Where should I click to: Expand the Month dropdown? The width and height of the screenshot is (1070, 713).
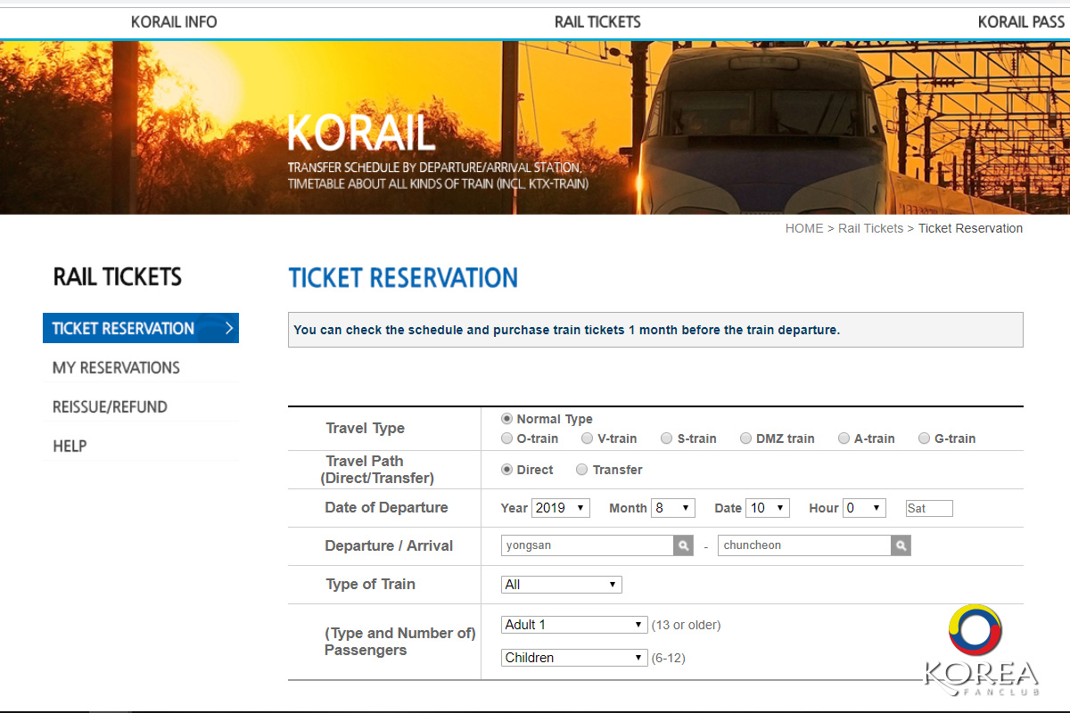[x=673, y=508]
